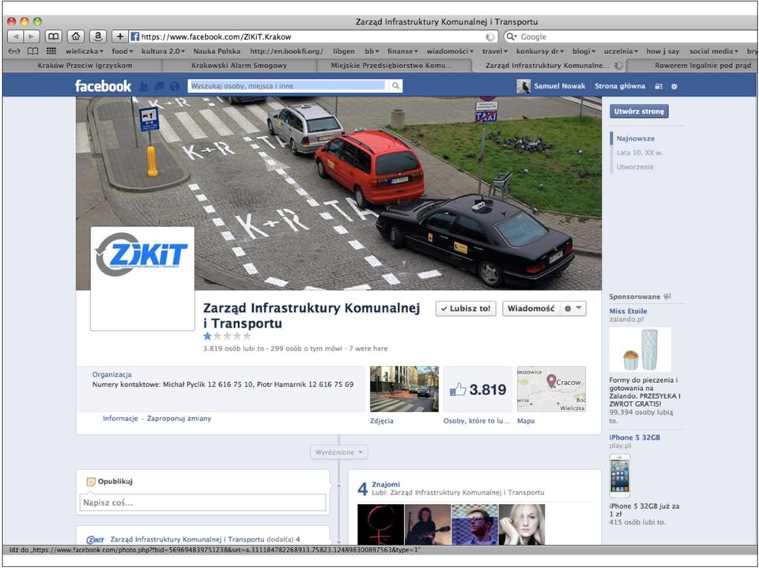Open the Znajomi friends link
This screenshot has width=759, height=568.
click(386, 484)
